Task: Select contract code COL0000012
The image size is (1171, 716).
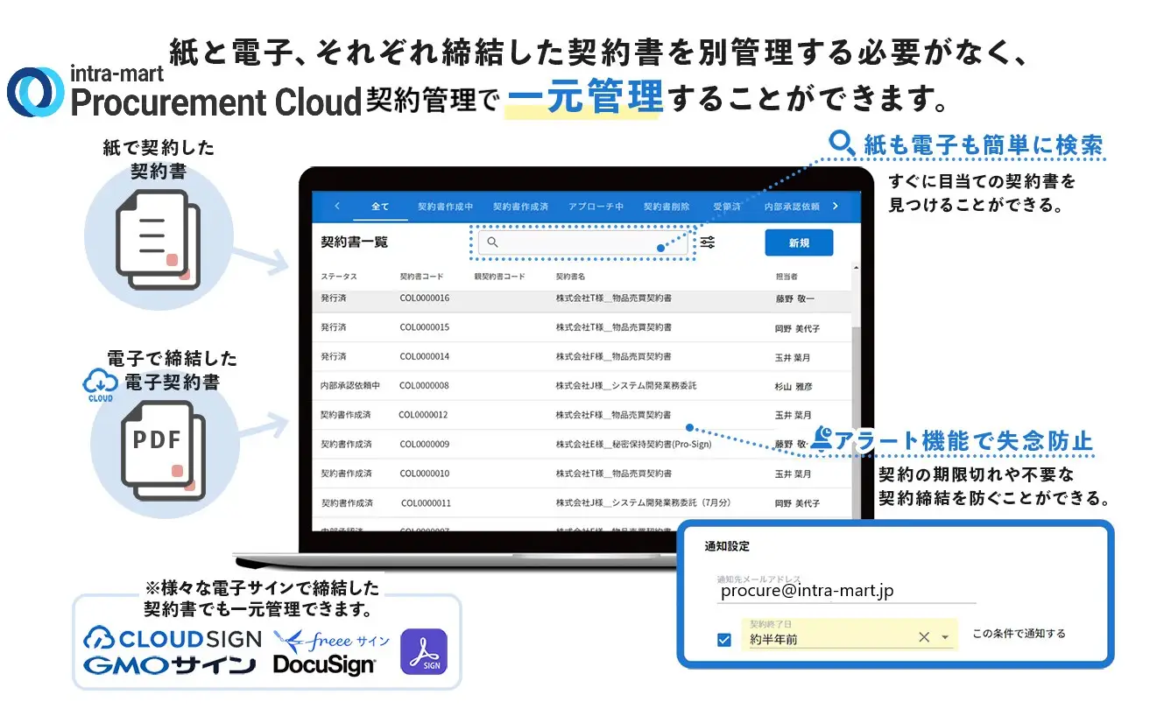Action: pyautogui.click(x=425, y=415)
